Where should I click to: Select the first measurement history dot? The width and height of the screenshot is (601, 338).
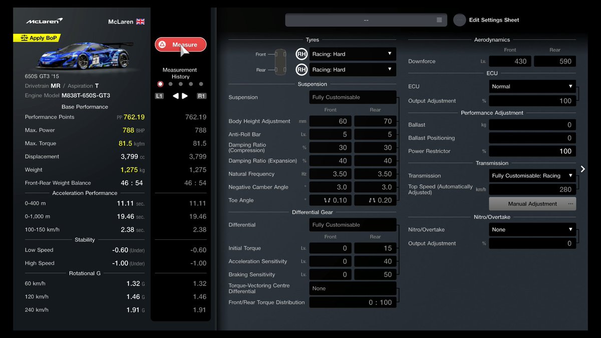coord(160,84)
